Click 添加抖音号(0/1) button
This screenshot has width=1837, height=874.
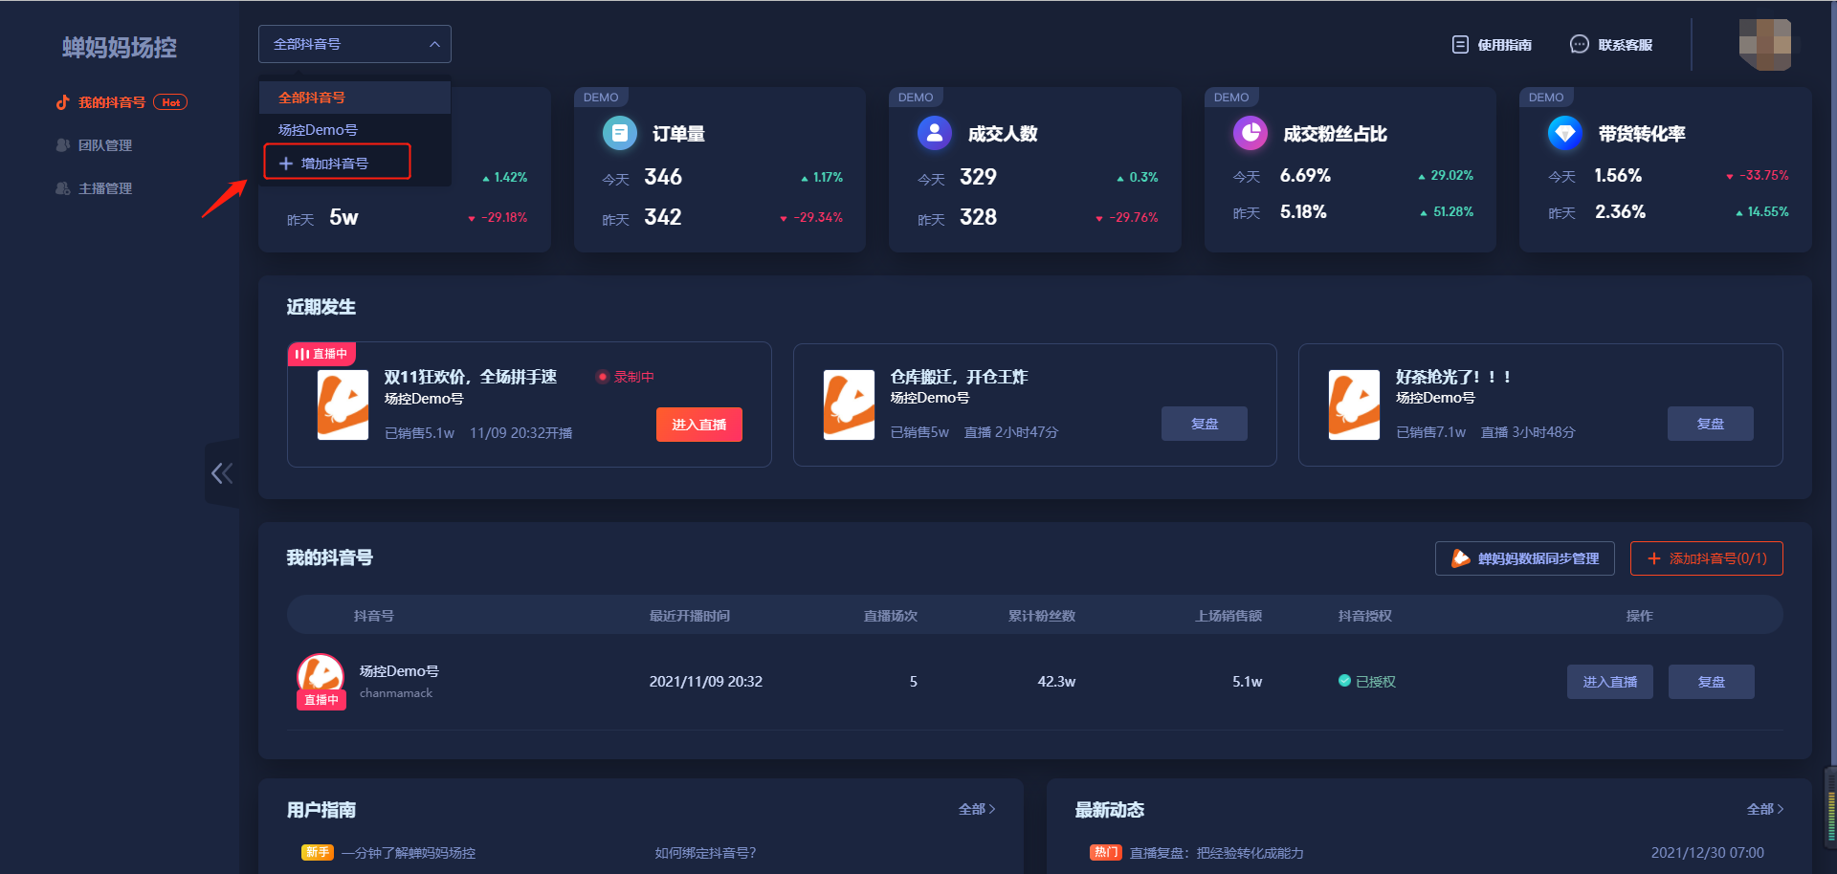point(1707,558)
